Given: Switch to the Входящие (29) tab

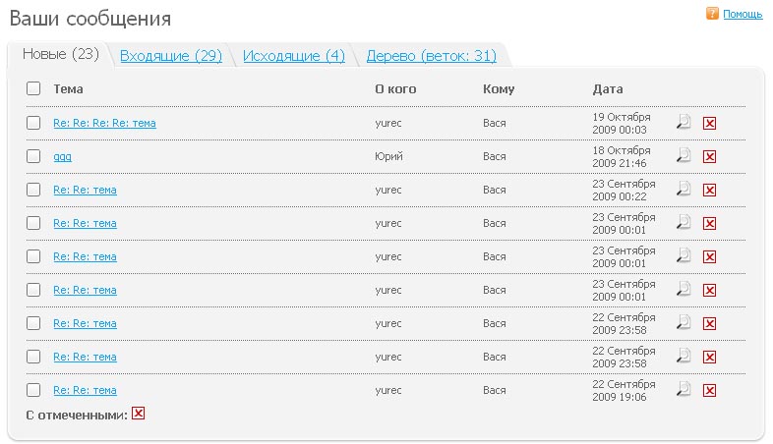Looking at the screenshot, I should pos(171,56).
